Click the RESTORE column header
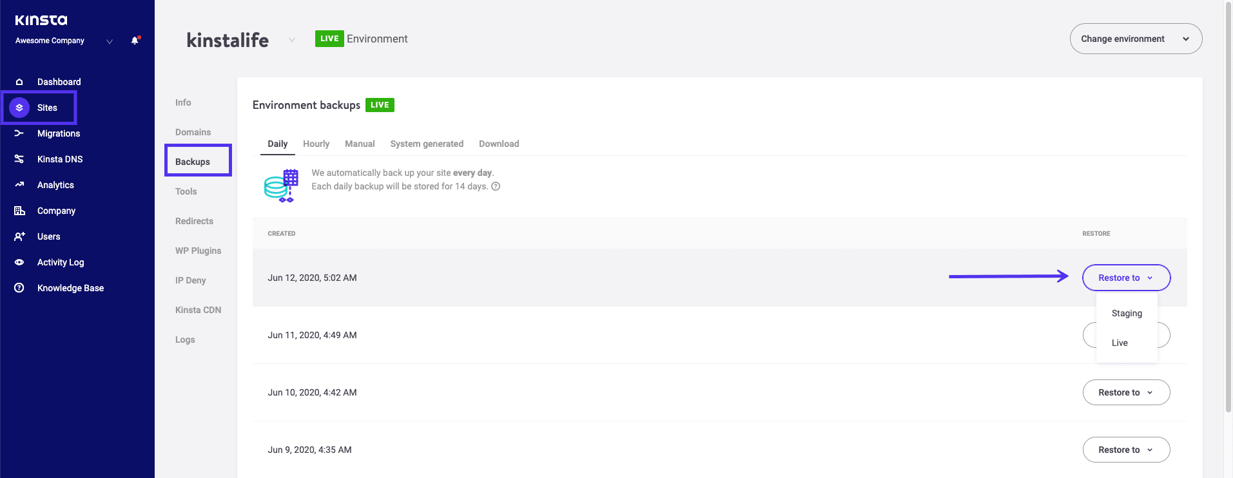Image resolution: width=1233 pixels, height=478 pixels. coord(1096,233)
